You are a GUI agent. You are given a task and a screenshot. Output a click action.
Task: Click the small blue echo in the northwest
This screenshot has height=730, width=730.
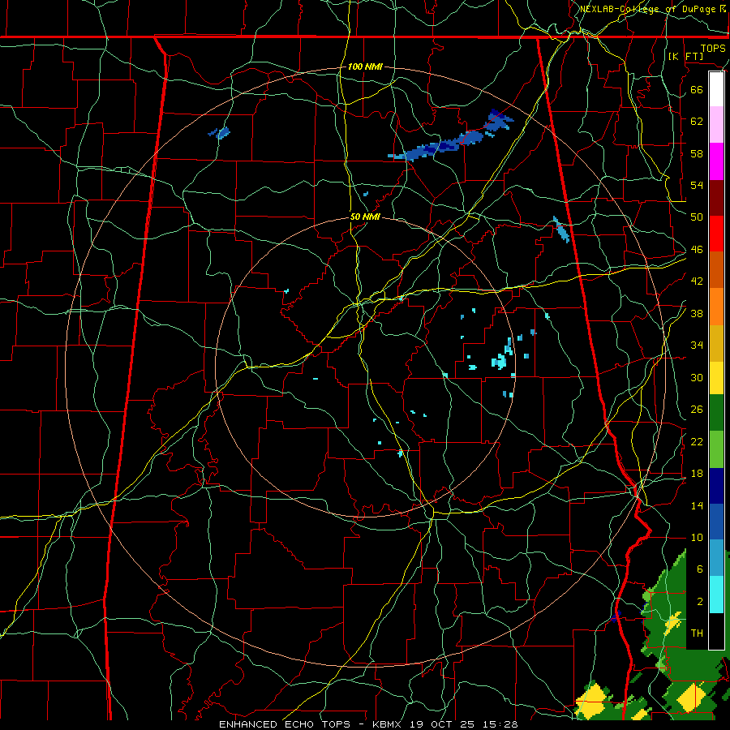tap(219, 133)
